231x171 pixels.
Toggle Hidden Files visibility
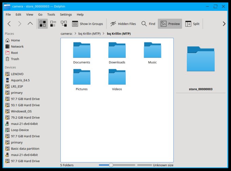tap(122, 24)
